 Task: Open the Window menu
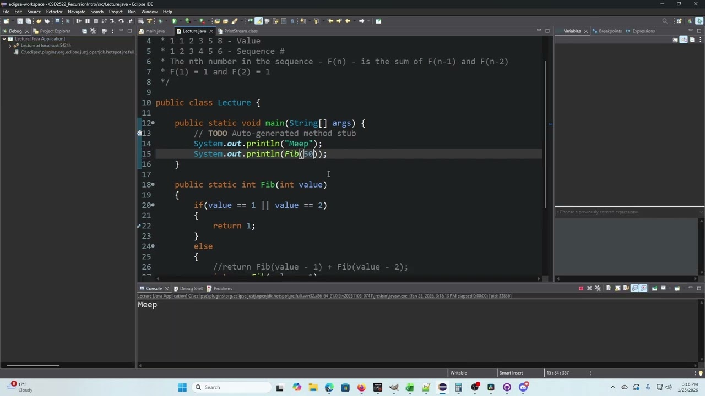[x=149, y=12]
